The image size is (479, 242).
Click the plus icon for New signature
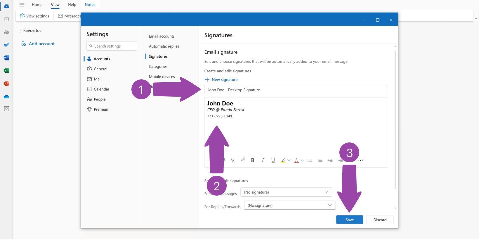[207, 79]
